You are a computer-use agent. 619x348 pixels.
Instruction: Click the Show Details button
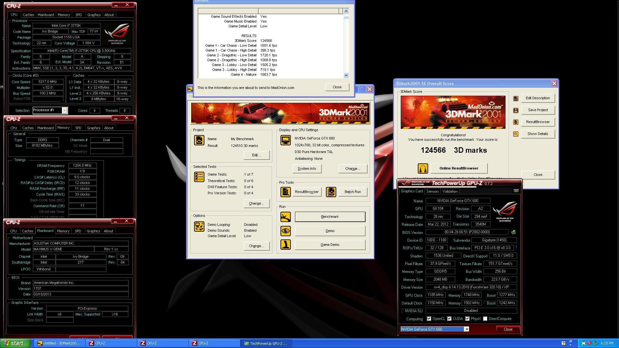pos(537,134)
